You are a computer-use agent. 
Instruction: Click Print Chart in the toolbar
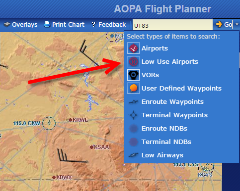[64, 25]
